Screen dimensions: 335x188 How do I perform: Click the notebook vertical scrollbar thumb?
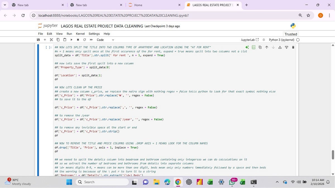click(x=332, y=155)
